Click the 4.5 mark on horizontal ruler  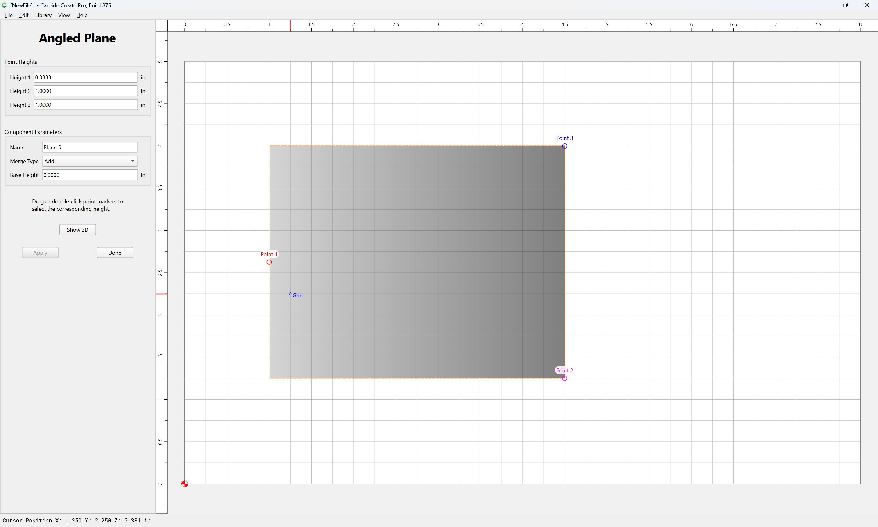point(564,24)
